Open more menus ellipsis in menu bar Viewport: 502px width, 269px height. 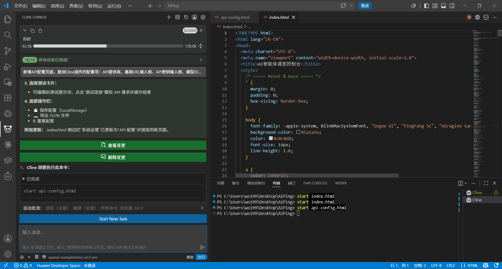[x=130, y=6]
